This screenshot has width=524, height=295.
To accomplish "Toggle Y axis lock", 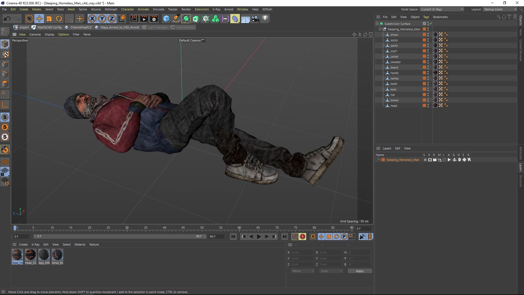I will 102,19.
